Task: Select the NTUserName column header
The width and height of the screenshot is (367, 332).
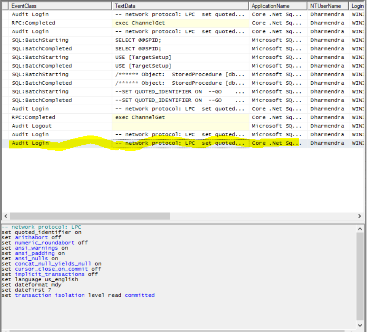Action: [x=328, y=6]
